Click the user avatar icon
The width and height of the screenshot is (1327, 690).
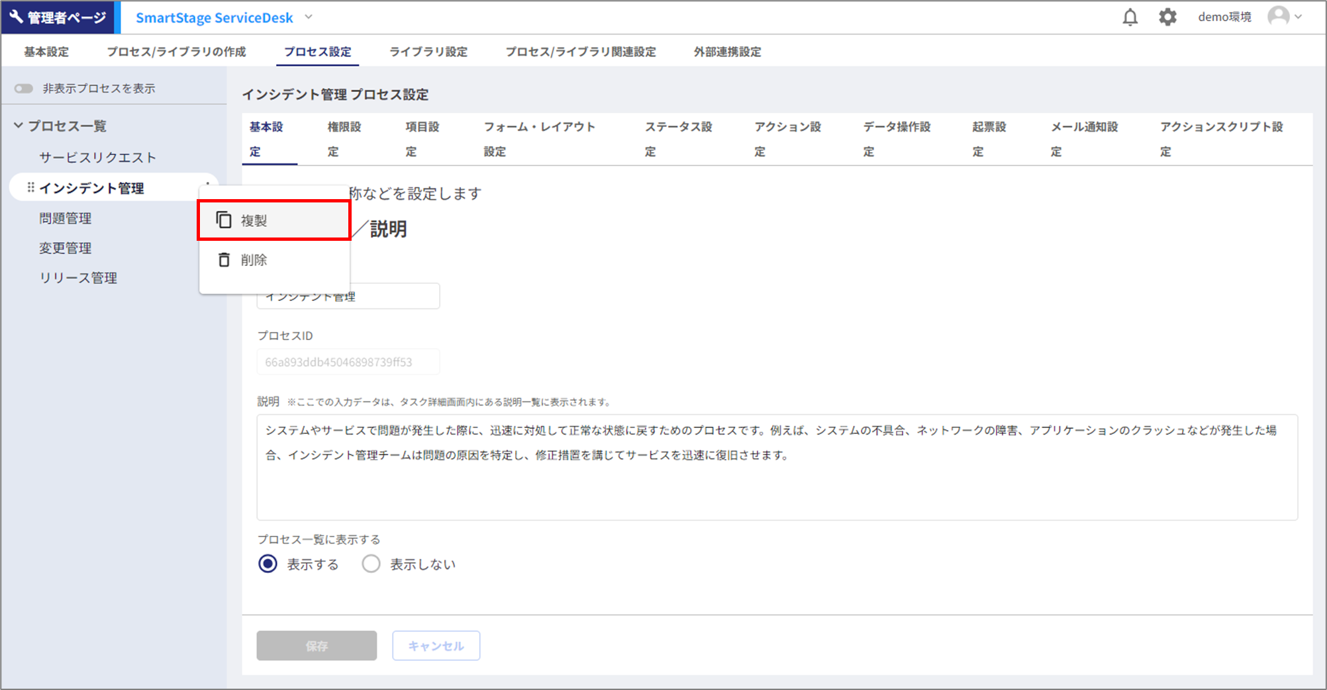point(1278,17)
